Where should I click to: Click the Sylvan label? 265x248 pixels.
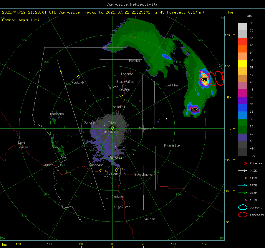[x=113, y=87]
